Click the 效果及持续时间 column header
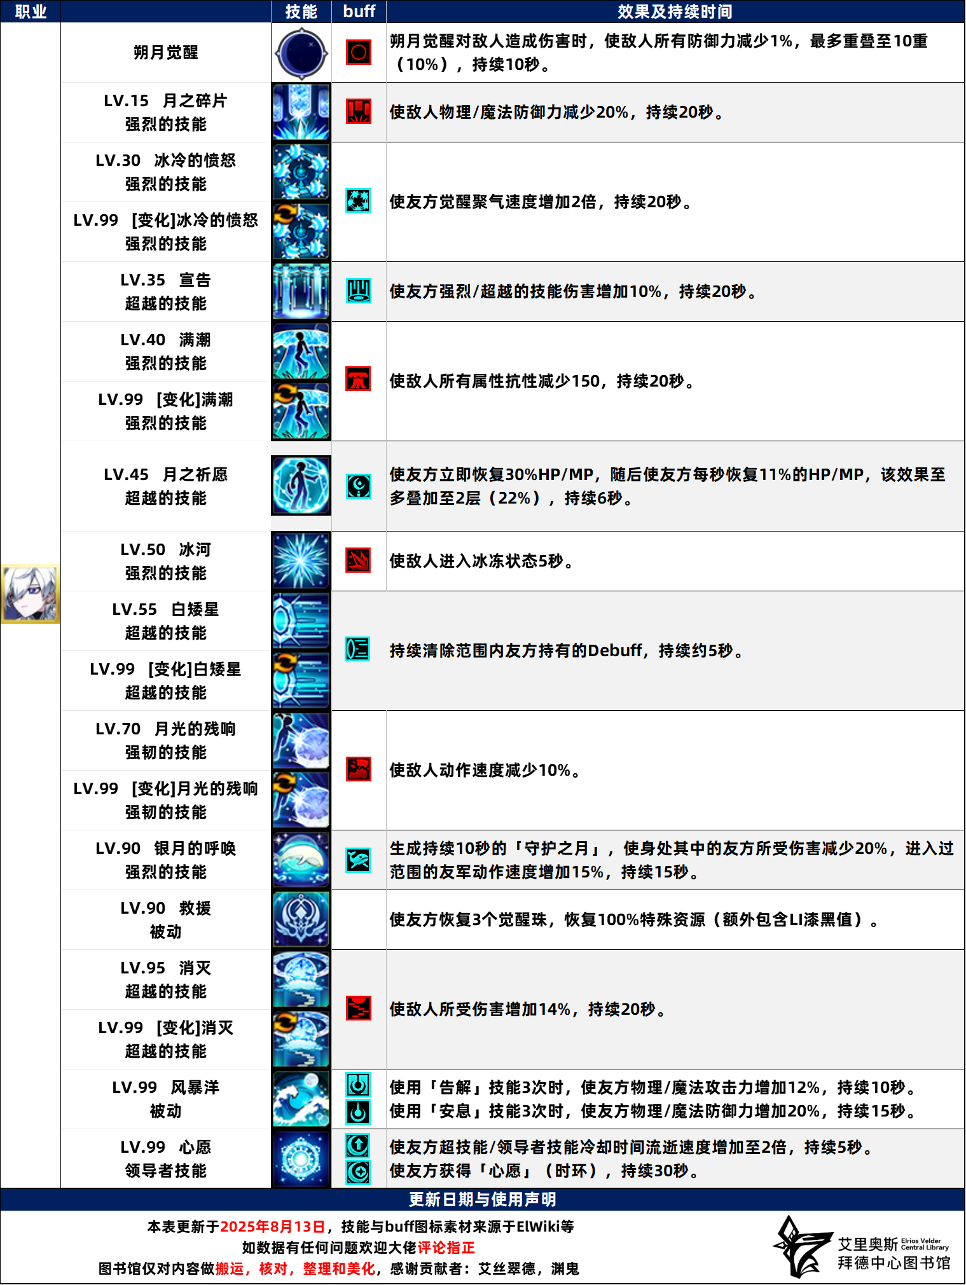Viewport: 966px width, 1285px height. tap(675, 11)
